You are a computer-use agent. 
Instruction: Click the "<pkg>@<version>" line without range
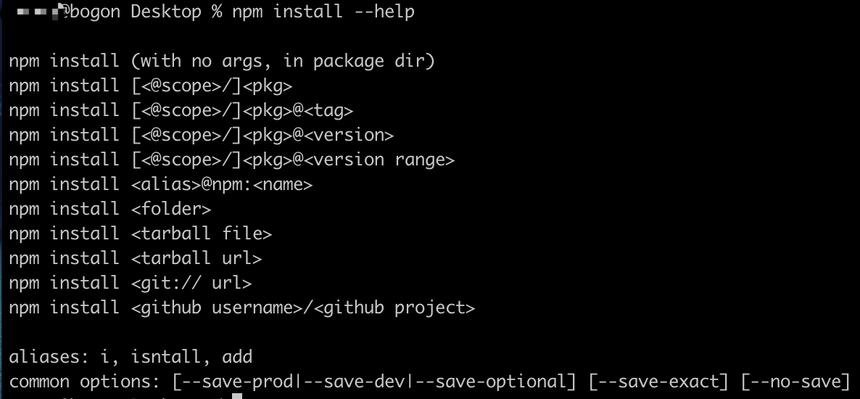(x=202, y=135)
